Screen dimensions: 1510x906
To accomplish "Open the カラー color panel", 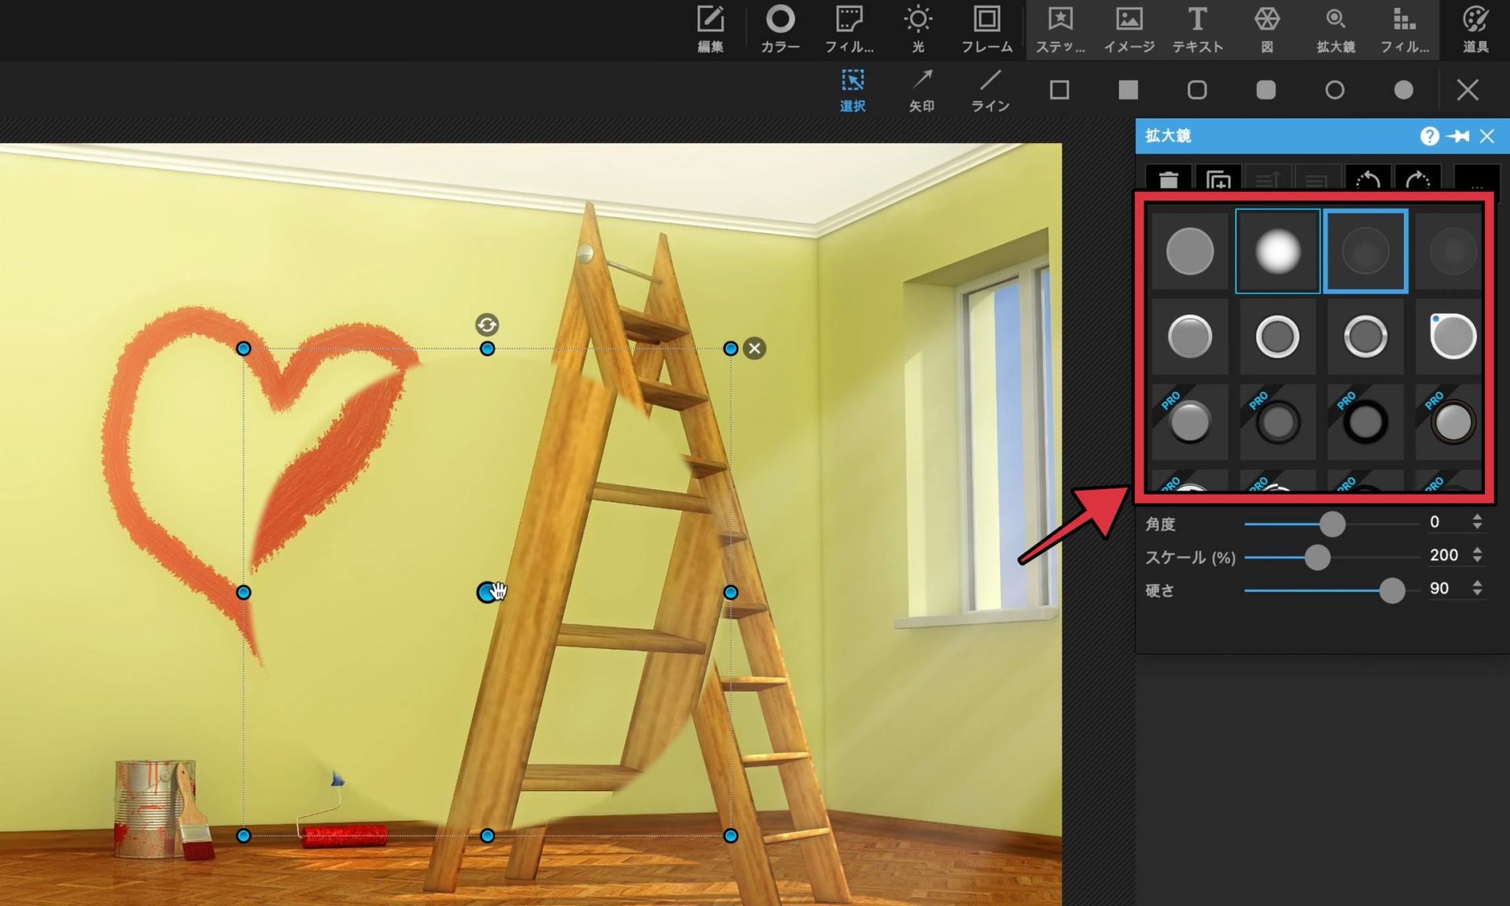I will point(779,29).
